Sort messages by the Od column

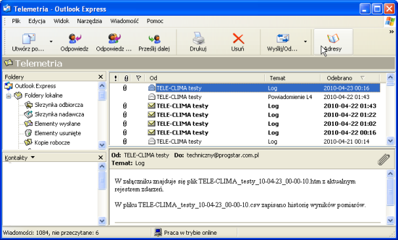click(205, 78)
